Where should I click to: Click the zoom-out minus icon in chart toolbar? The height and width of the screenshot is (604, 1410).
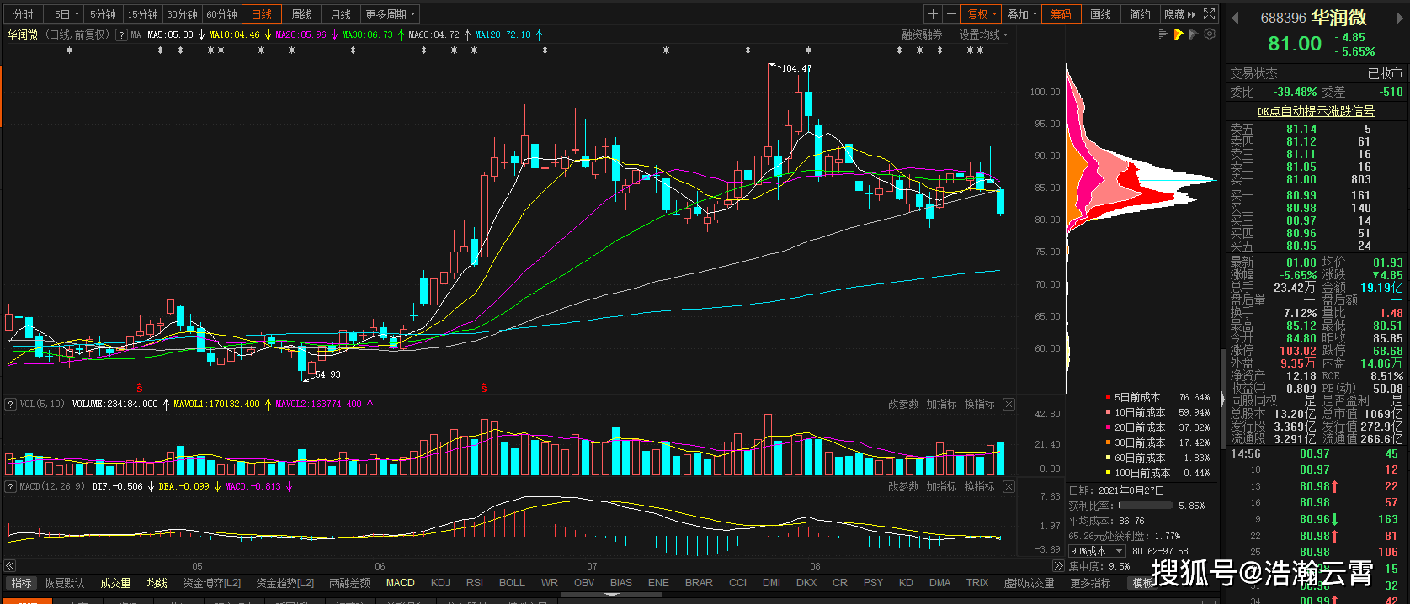[951, 14]
